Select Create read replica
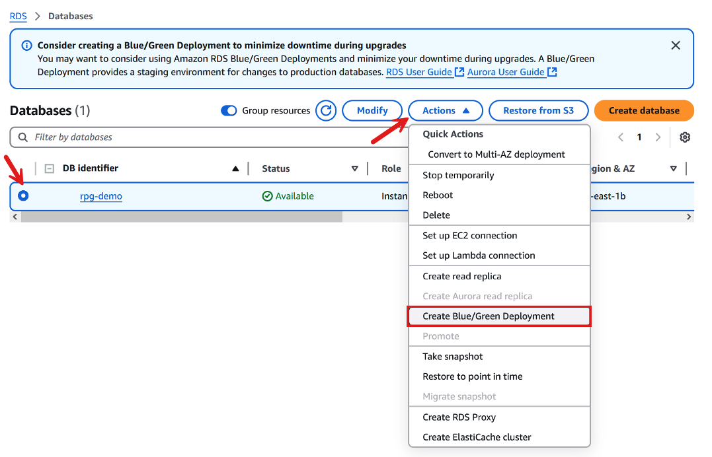Viewport: 712px width, 457px height. [x=500, y=276]
